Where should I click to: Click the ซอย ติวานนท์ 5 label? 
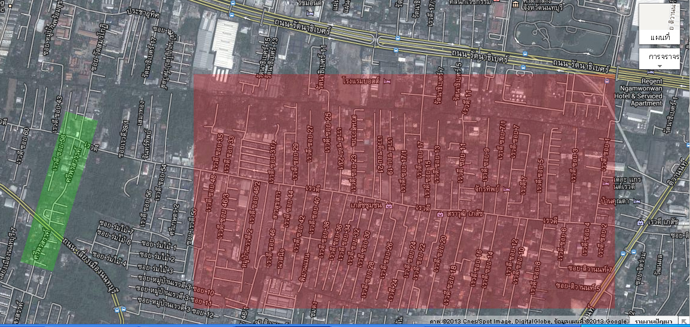(578, 287)
